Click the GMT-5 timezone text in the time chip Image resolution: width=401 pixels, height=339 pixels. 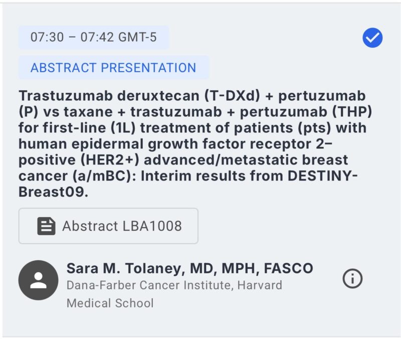[x=137, y=37]
